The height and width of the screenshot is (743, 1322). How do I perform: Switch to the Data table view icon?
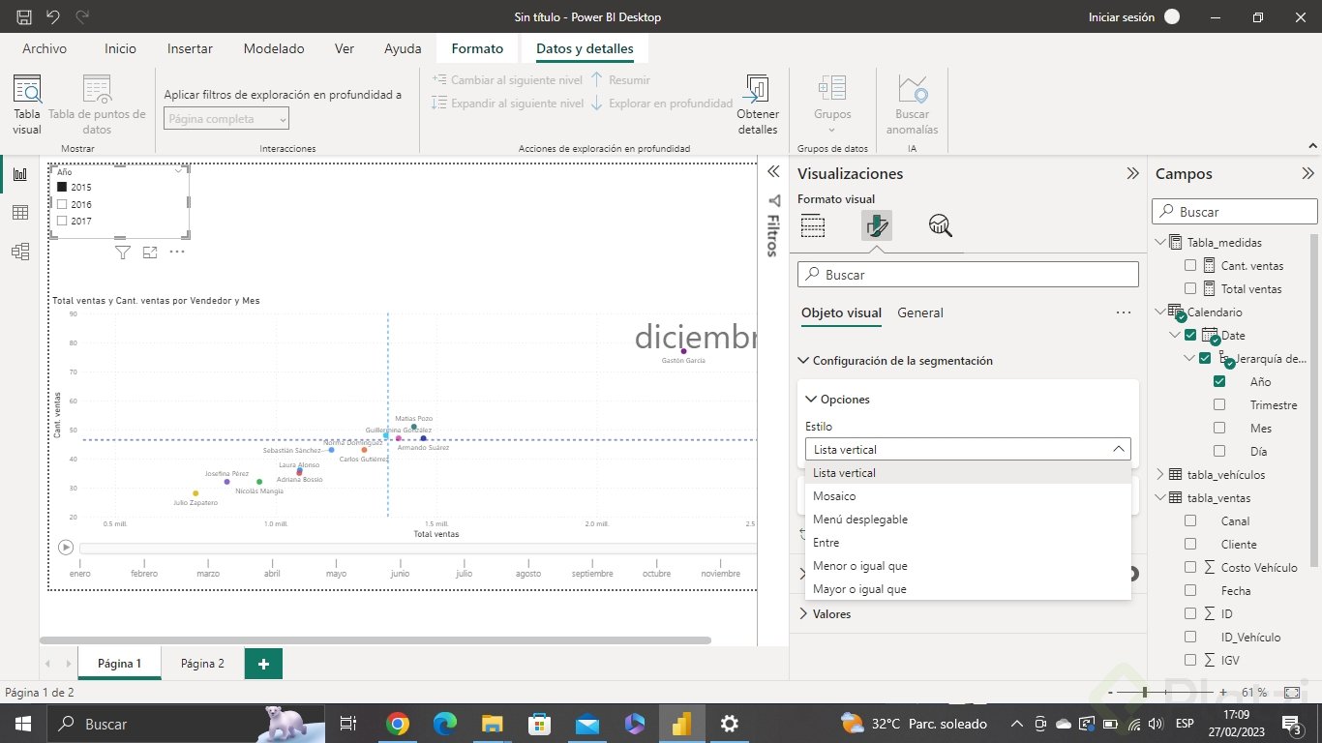tap(19, 213)
